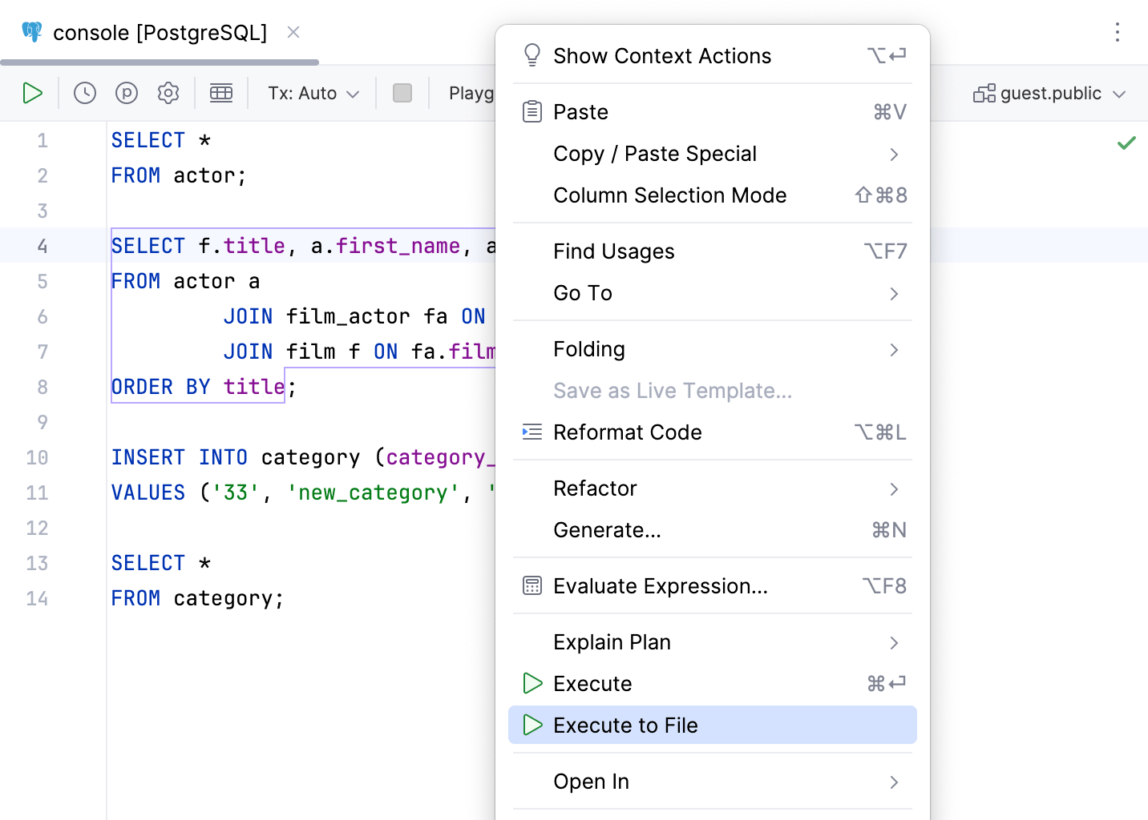This screenshot has width=1148, height=820.
Task: Enable Column Selection Mode
Action: click(x=670, y=195)
